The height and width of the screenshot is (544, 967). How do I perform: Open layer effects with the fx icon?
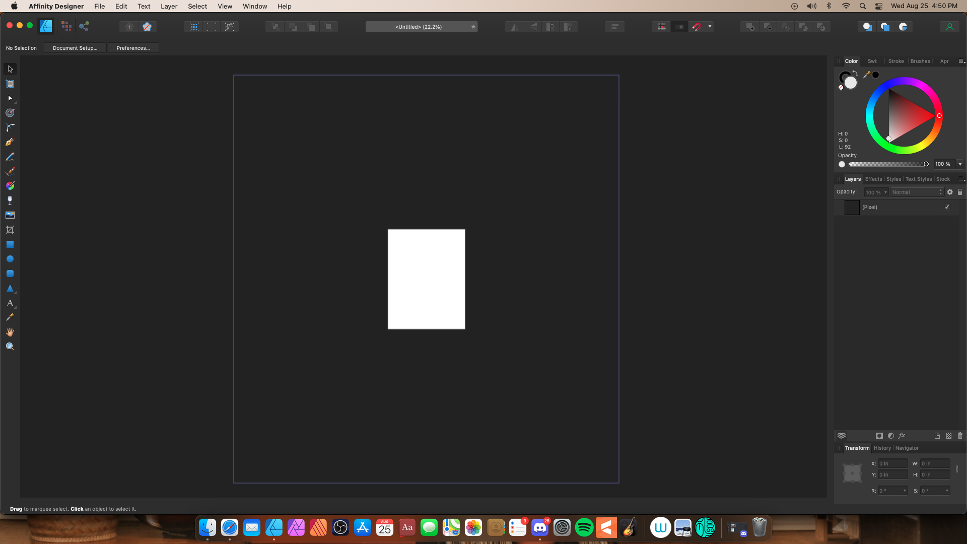click(x=902, y=436)
